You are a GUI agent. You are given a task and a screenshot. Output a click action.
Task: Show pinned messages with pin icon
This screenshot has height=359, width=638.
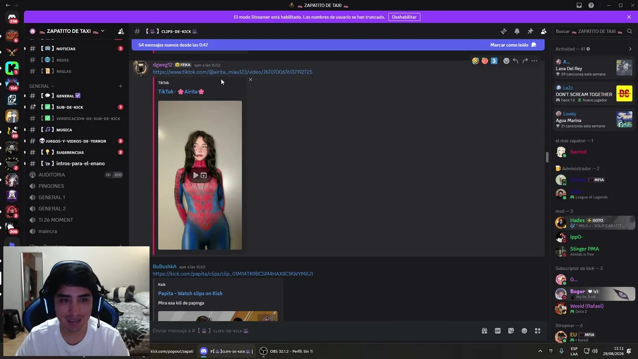click(530, 31)
